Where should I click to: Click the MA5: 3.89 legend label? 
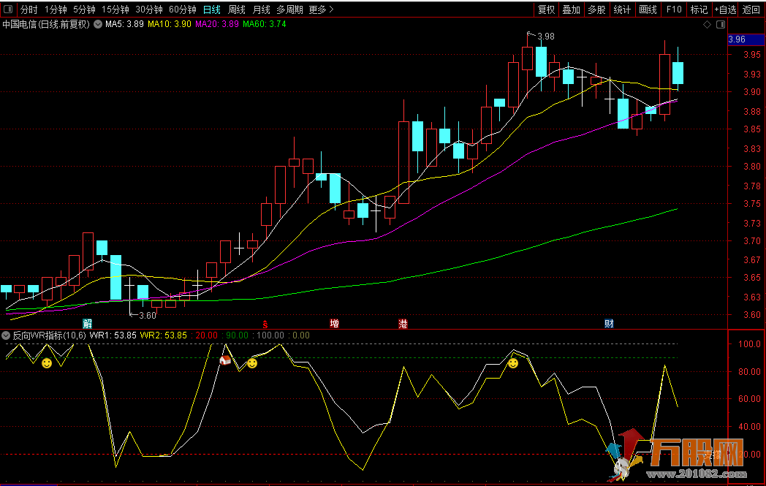124,24
